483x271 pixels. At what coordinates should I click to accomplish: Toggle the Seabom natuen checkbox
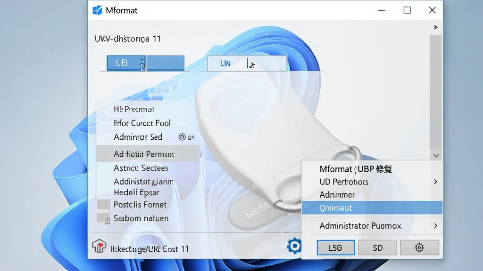coord(103,218)
